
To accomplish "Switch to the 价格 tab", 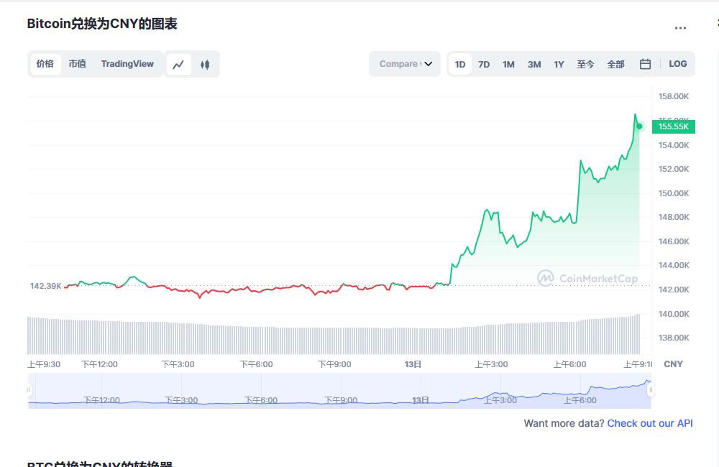I will point(45,64).
